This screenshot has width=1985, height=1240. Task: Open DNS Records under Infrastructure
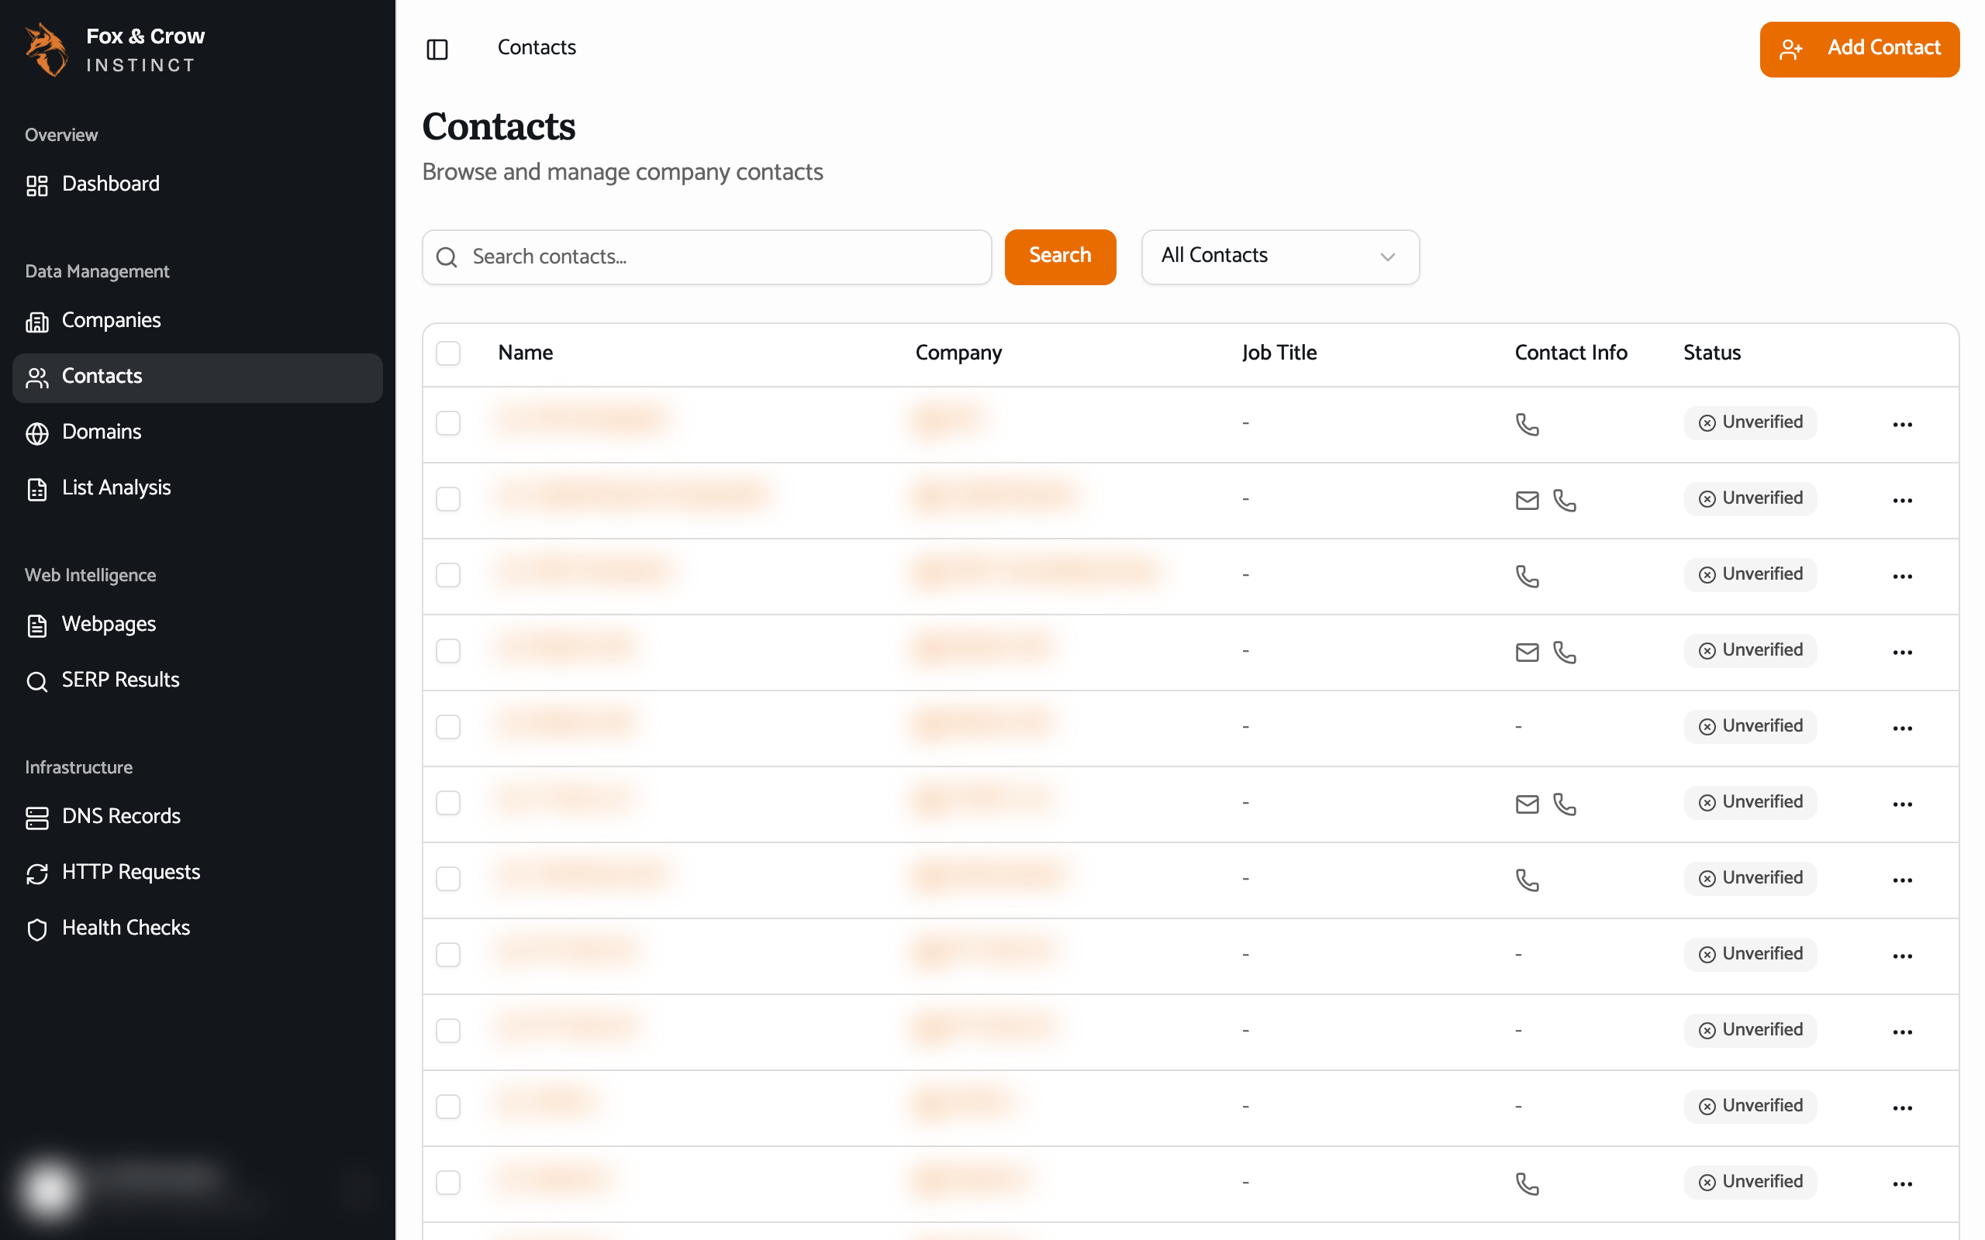tap(197, 817)
